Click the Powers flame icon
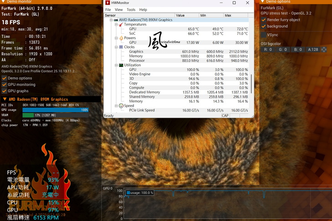This screenshot has width=332, height=221. (121, 38)
